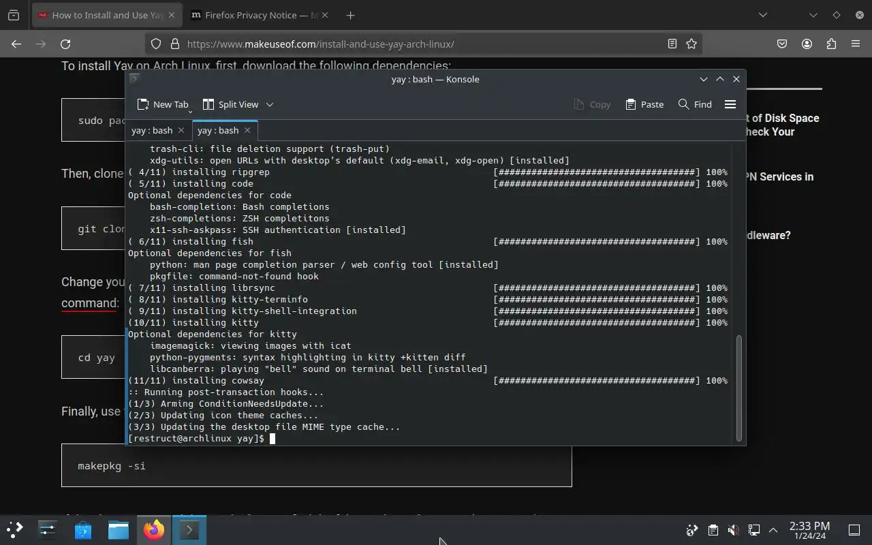Open Discover software store in taskbar
Viewport: 872px width, 545px height.
(x=83, y=529)
